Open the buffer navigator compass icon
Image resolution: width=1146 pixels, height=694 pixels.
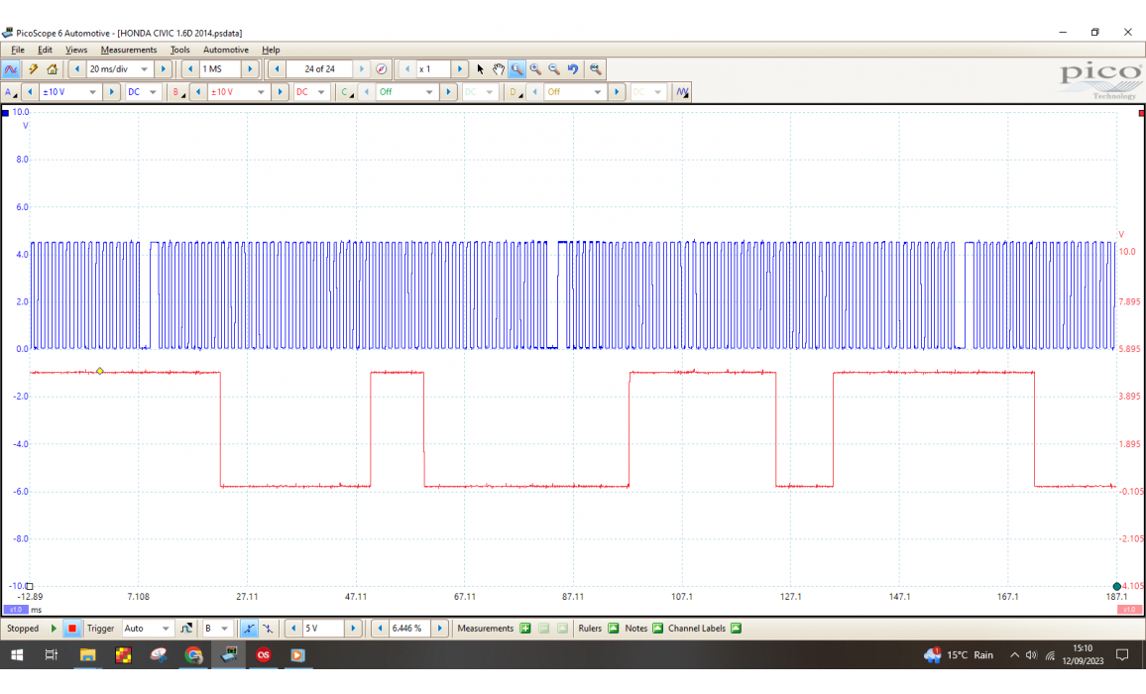tap(382, 69)
